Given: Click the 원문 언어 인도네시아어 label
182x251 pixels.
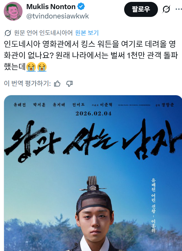Looking at the screenshot, I should (x=43, y=33).
